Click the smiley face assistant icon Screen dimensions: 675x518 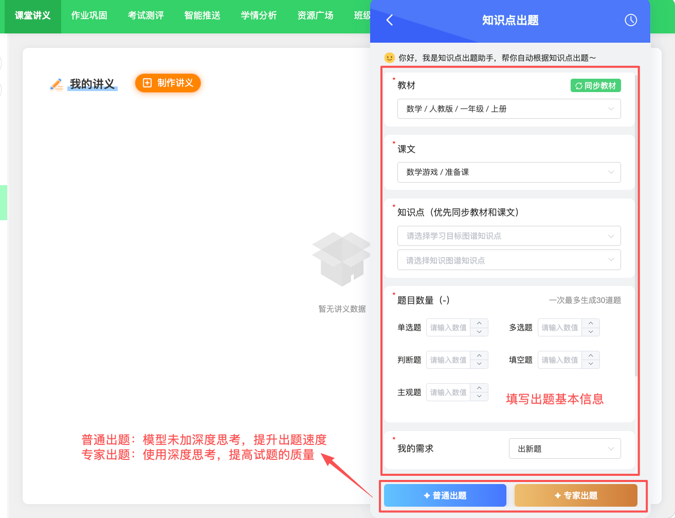coord(390,58)
